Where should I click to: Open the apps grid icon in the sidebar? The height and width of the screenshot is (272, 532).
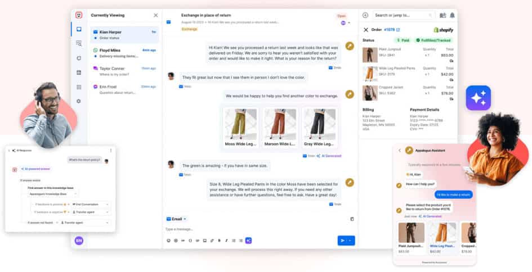coord(79,87)
